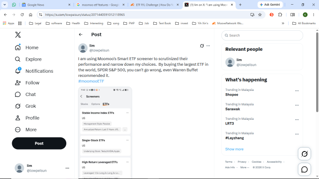This screenshot has height=179, width=319.
Task: Open Chat in the sidebar
Action: point(25,94)
